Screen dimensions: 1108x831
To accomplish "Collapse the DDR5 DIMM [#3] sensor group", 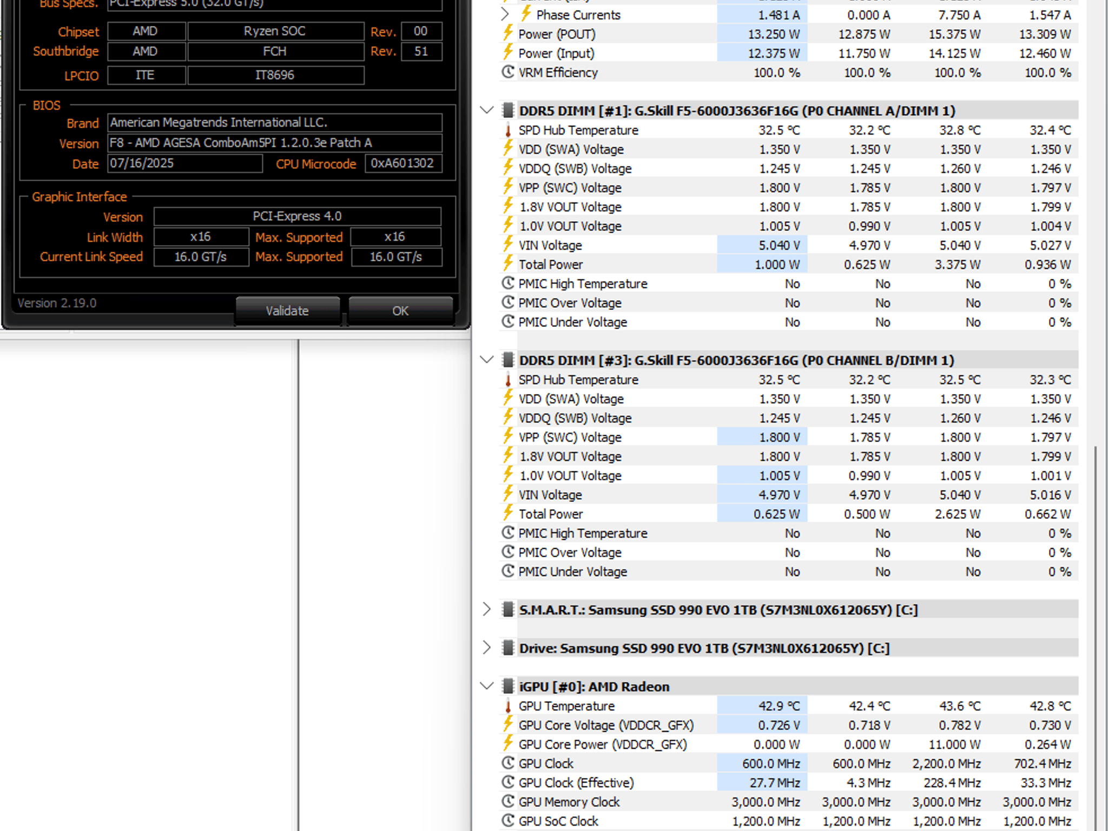I will (487, 360).
